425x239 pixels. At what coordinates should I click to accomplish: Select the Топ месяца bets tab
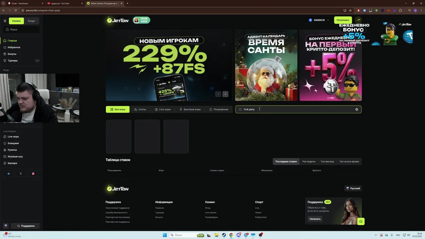click(327, 162)
